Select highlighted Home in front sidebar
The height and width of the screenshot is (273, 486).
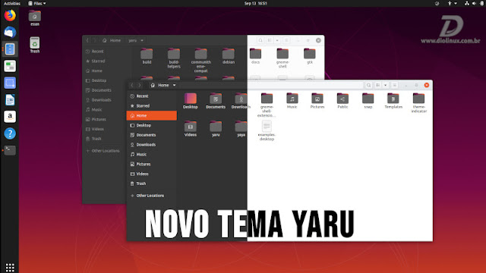click(x=152, y=115)
